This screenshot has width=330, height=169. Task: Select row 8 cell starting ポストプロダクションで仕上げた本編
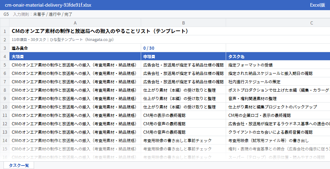278,90
